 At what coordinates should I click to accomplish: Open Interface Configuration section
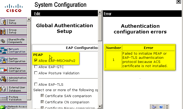click(13, 69)
